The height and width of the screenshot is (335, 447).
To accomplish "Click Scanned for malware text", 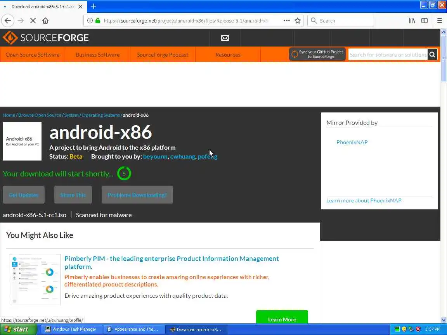I will pos(104,215).
